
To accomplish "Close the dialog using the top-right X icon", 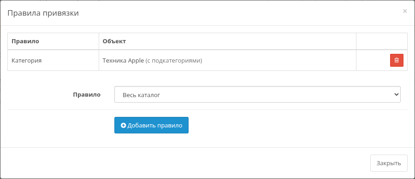I will [405, 12].
